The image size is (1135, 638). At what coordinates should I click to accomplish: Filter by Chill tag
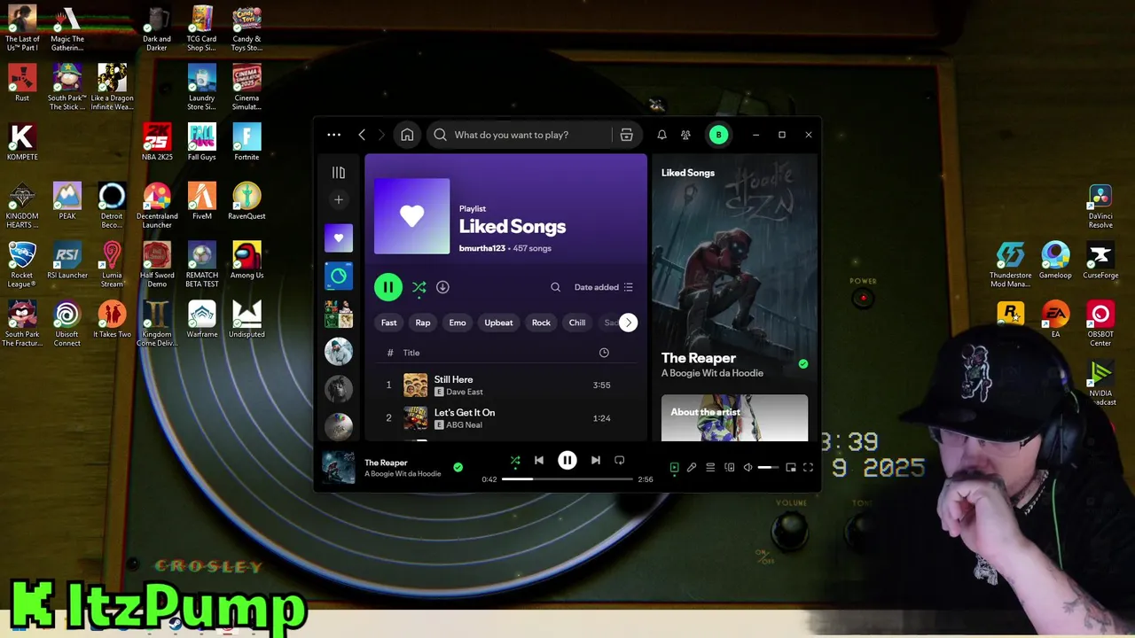[577, 323]
